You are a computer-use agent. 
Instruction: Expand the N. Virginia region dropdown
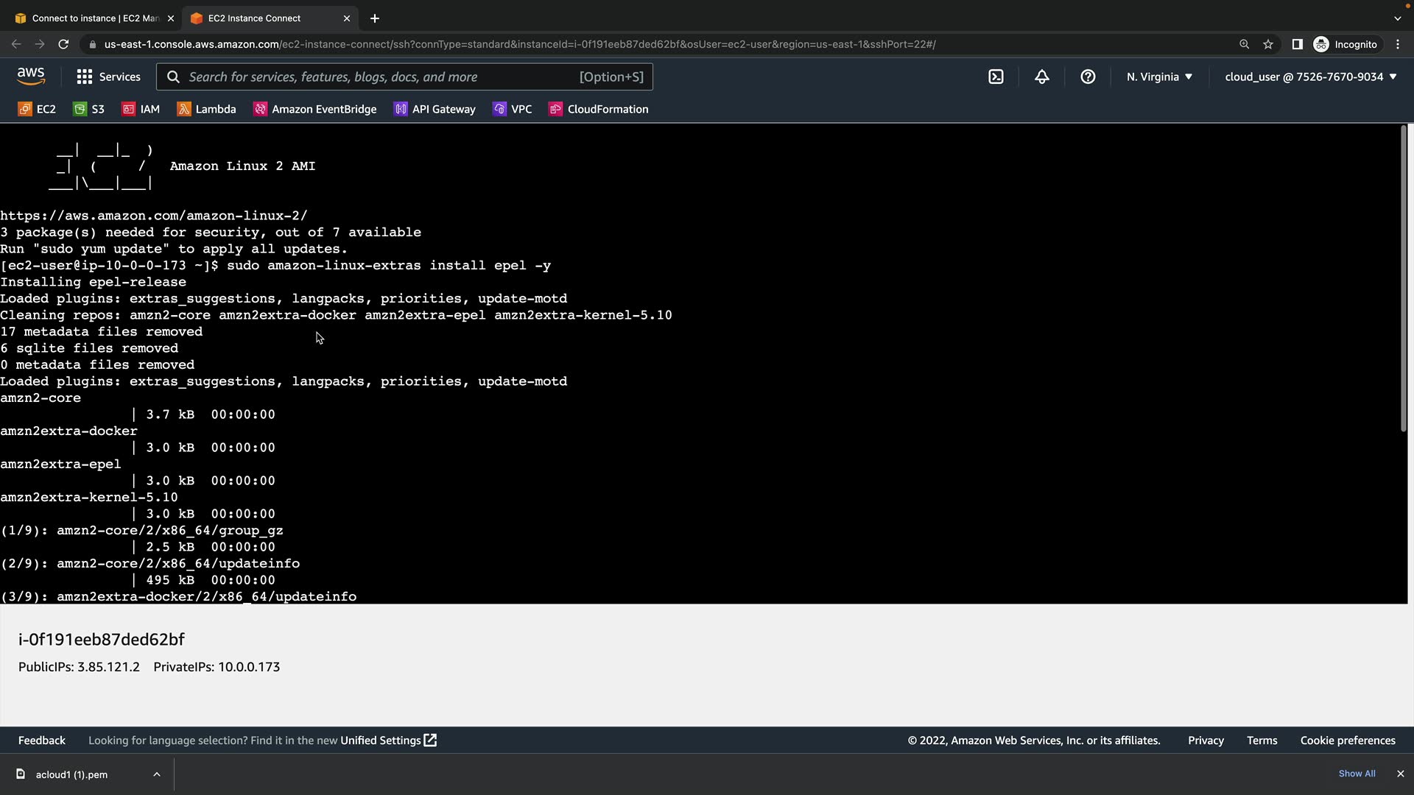click(x=1159, y=77)
